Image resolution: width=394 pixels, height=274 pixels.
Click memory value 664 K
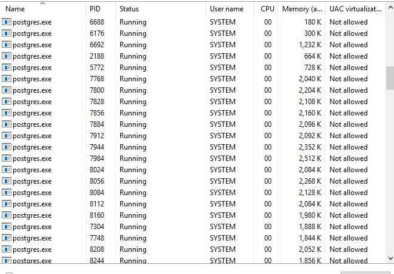click(313, 56)
